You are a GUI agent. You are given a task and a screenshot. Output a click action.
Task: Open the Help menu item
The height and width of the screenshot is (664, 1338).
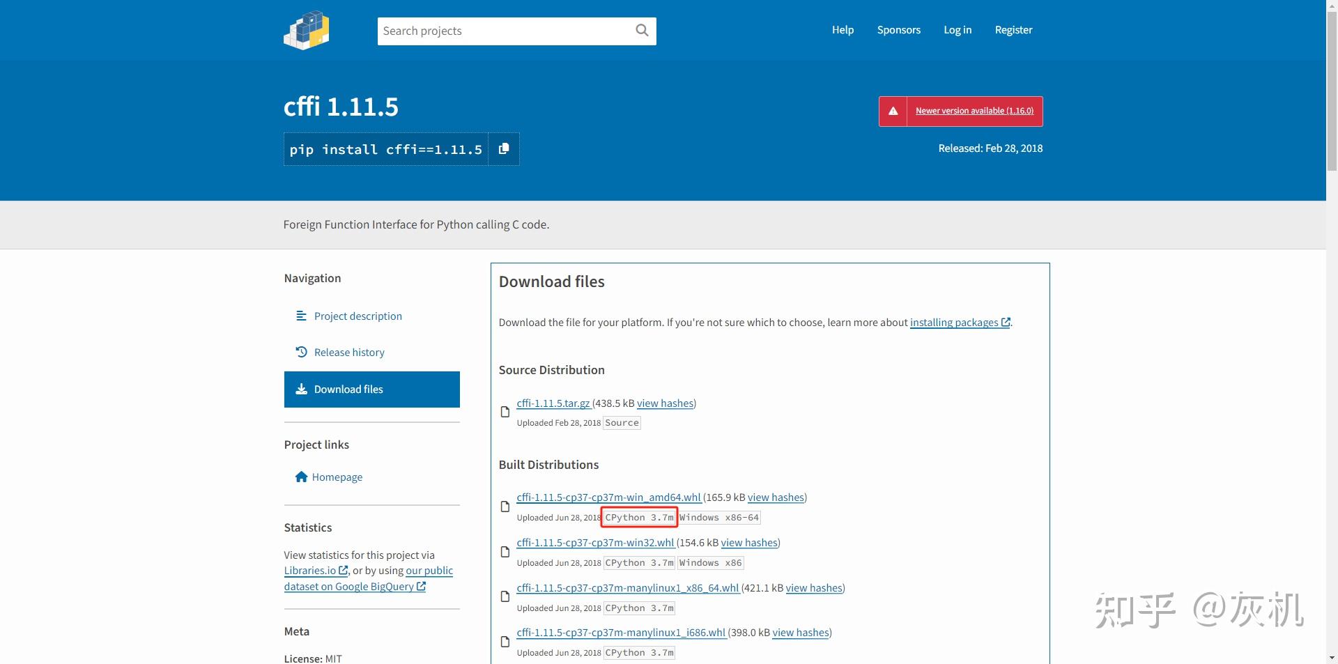point(843,30)
